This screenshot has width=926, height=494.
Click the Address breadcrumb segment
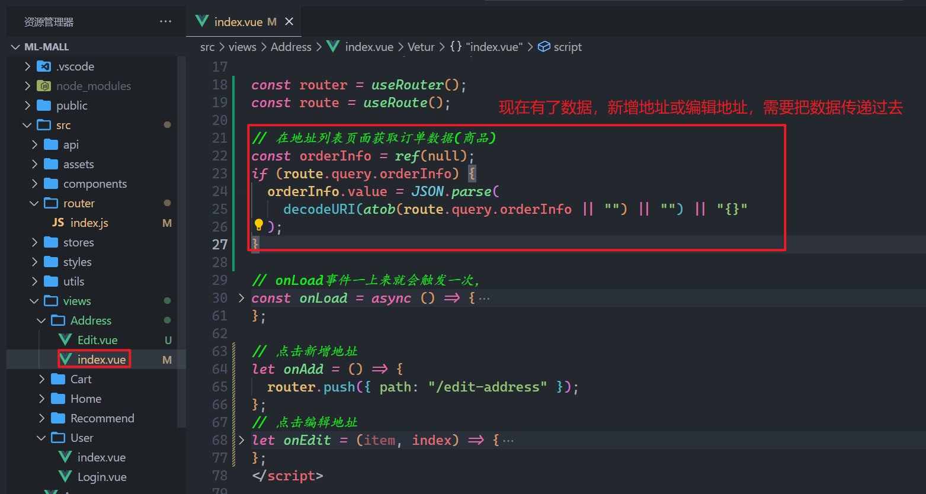click(x=291, y=47)
